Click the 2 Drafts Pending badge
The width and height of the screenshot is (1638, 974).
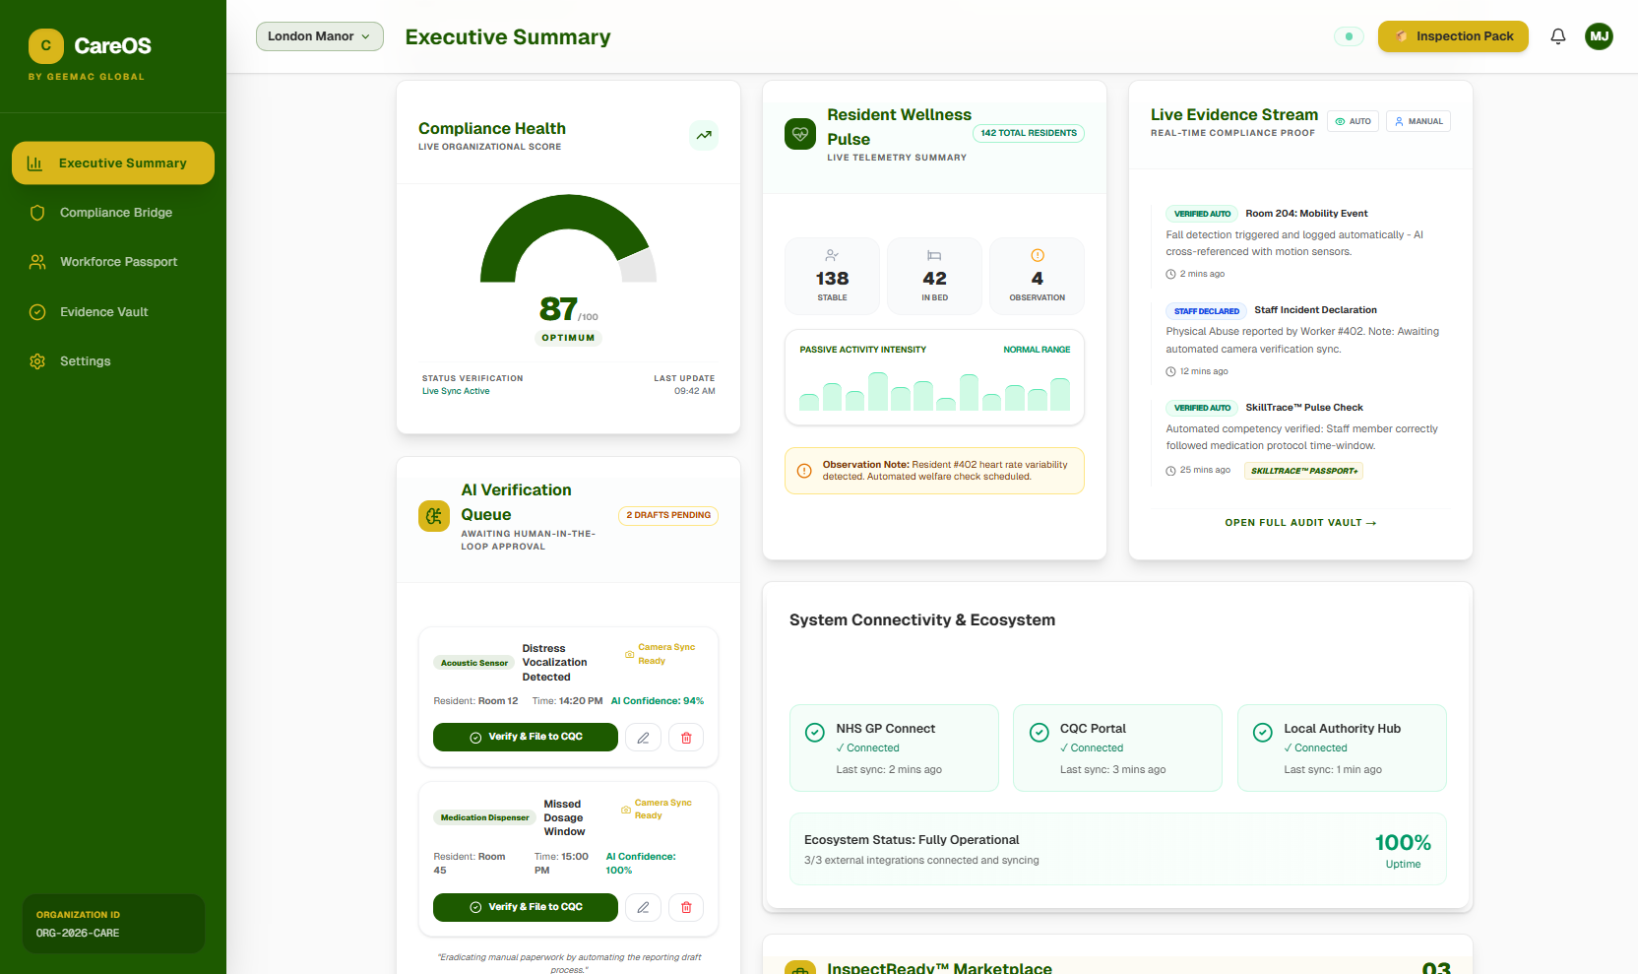pos(668,515)
